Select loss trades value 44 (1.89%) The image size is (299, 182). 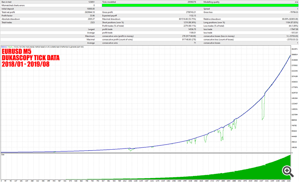[x=293, y=26]
